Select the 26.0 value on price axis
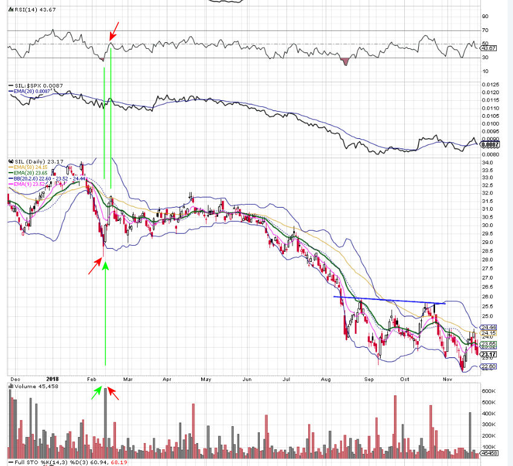The width and height of the screenshot is (513, 466). [488, 297]
